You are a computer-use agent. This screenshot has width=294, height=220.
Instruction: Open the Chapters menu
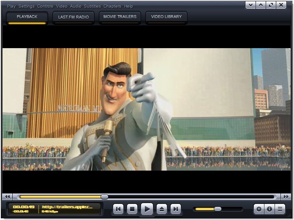pos(112,6)
